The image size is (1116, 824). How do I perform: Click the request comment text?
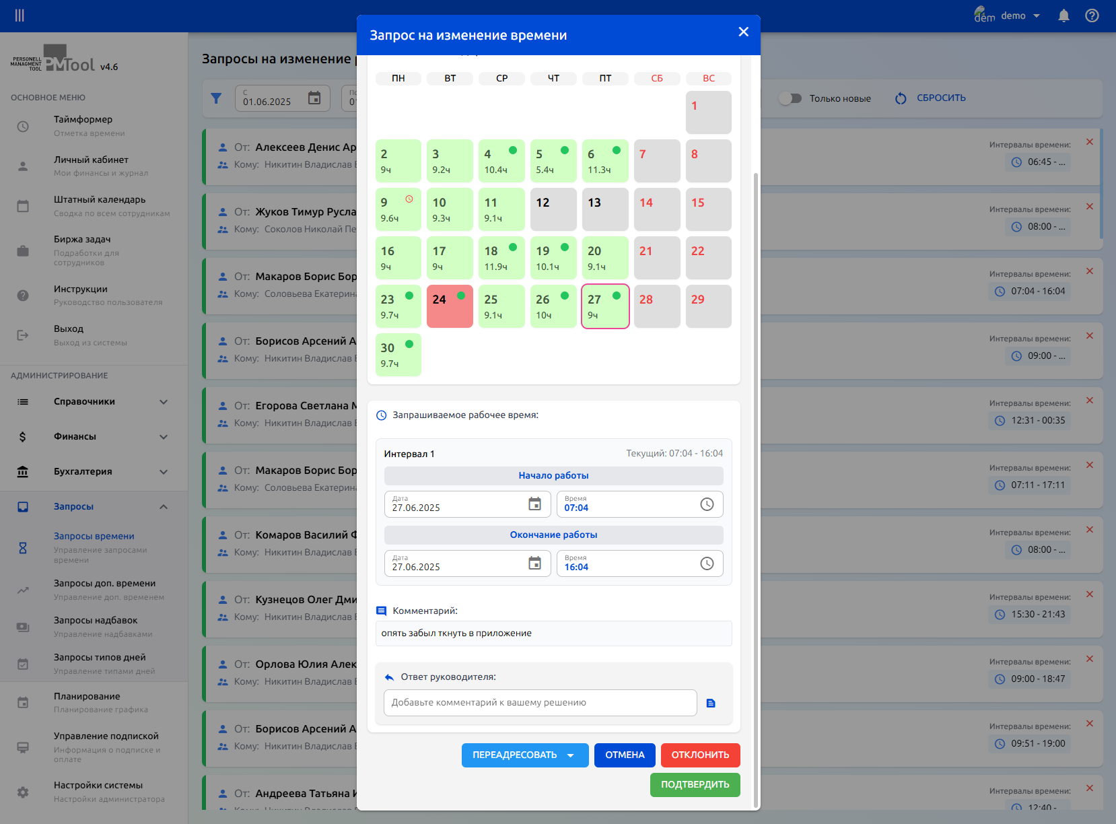coord(456,633)
